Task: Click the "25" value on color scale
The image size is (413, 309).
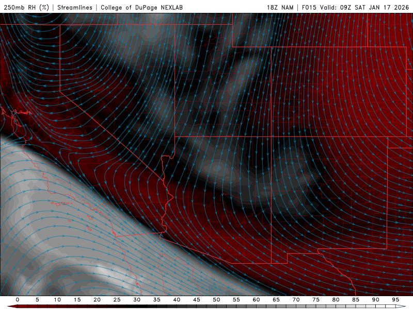Action: 117,300
